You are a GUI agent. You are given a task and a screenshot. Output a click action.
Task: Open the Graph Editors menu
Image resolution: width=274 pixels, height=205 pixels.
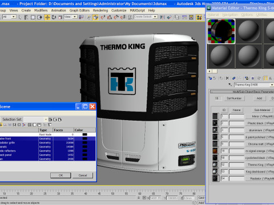click(79, 10)
